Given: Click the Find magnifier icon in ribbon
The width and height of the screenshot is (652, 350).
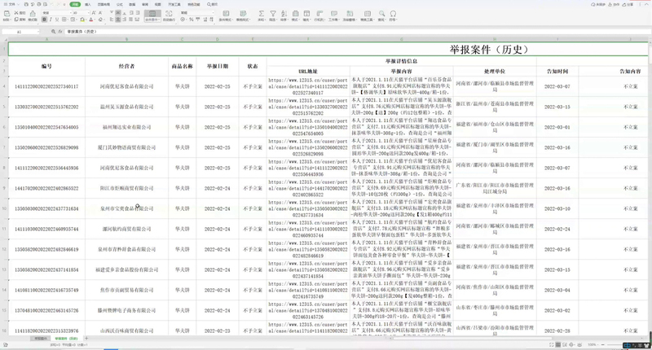Looking at the screenshot, I should [381, 13].
